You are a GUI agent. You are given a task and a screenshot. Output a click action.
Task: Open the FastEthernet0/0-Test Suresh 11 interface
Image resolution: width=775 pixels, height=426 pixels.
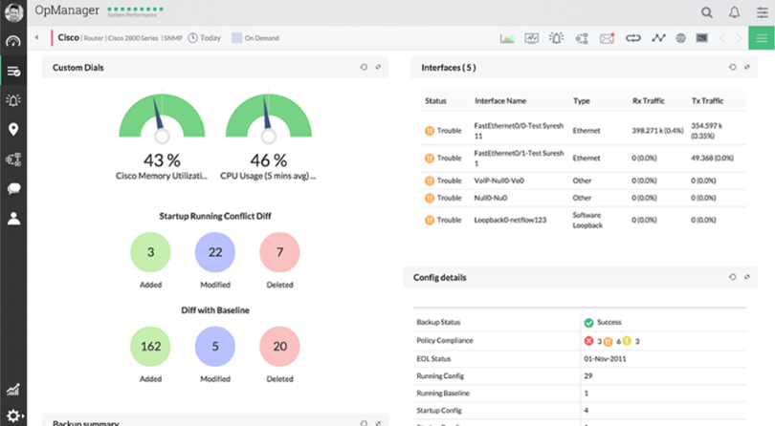coord(515,130)
